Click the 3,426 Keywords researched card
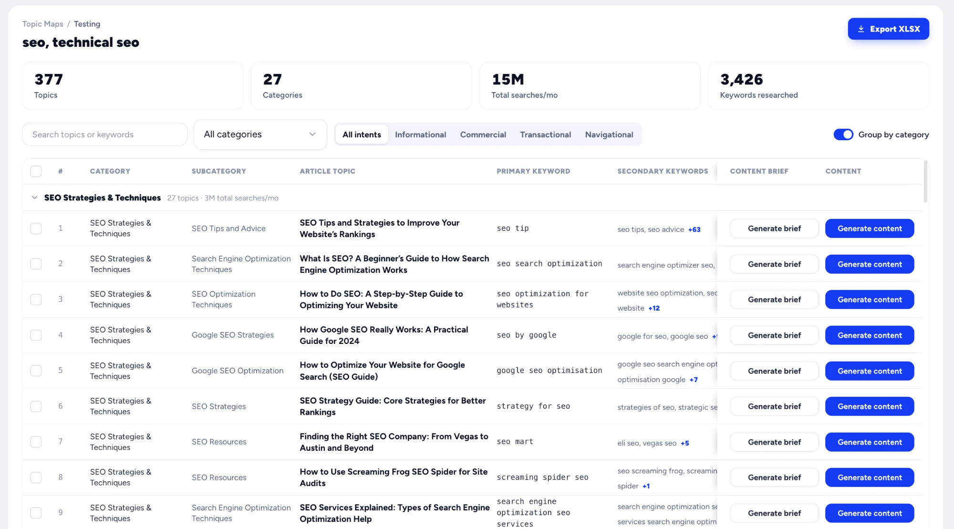 [819, 86]
